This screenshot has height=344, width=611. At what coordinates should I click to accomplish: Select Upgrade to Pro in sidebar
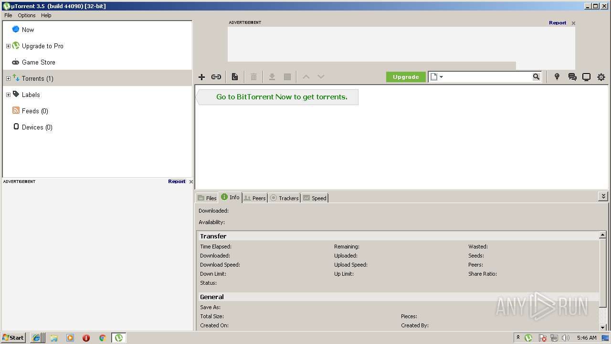pyautogui.click(x=97, y=46)
